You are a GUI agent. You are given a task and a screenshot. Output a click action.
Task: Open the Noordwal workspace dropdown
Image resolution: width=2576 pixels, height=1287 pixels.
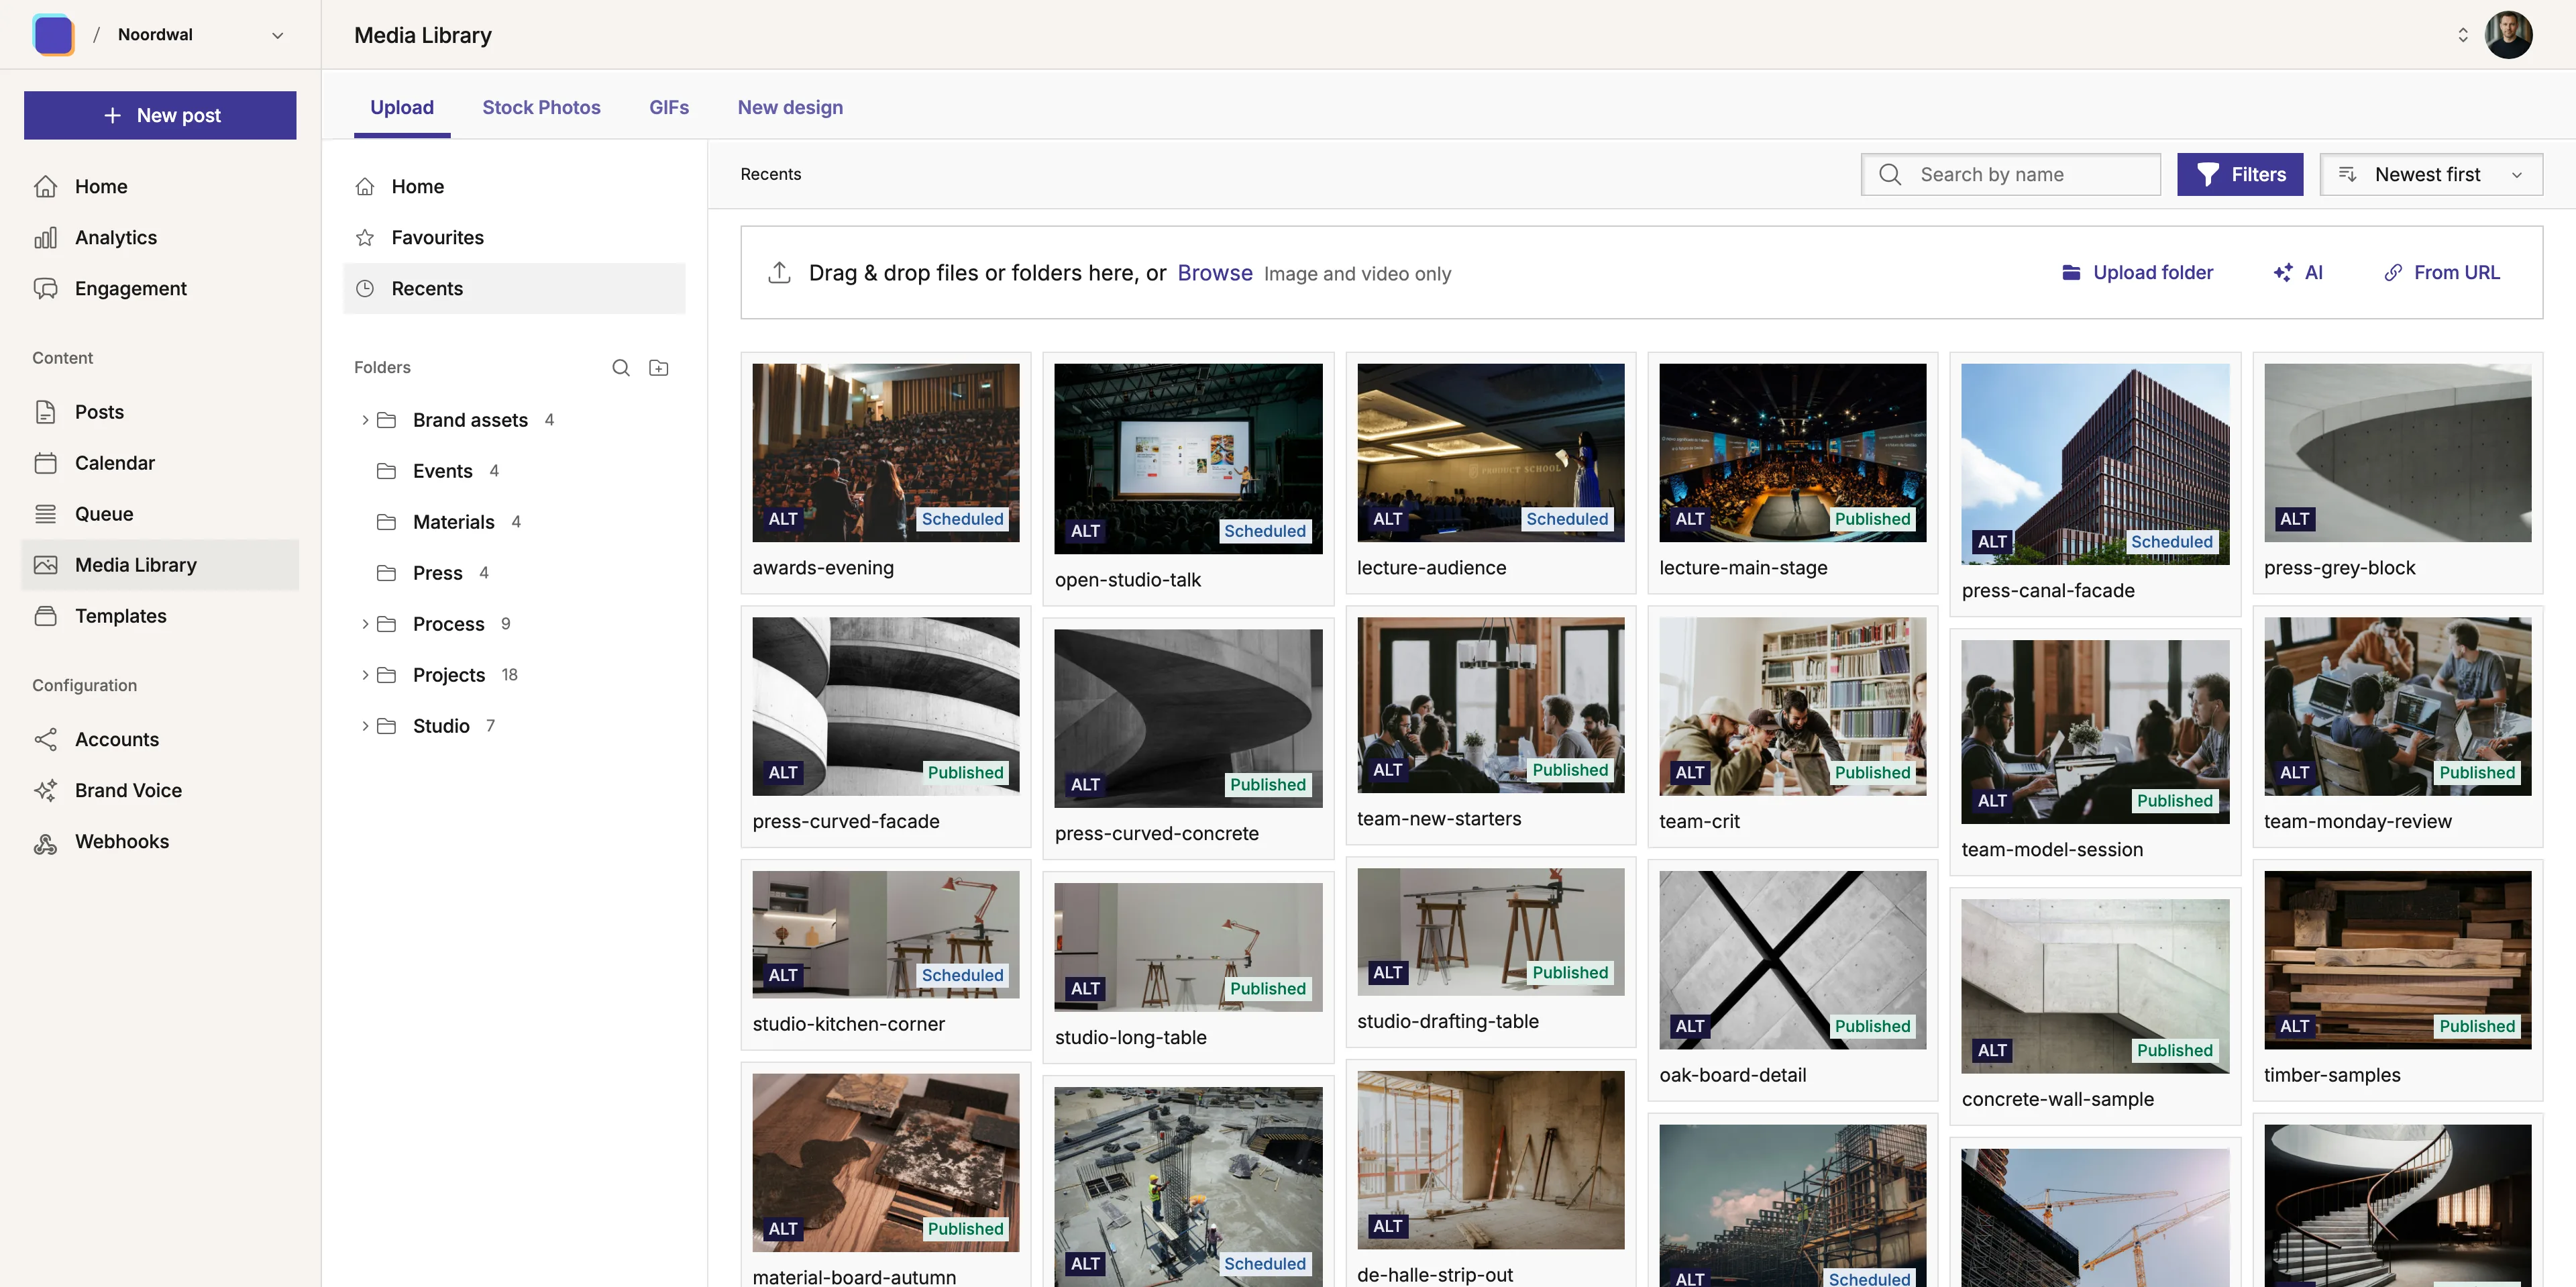[x=278, y=35]
